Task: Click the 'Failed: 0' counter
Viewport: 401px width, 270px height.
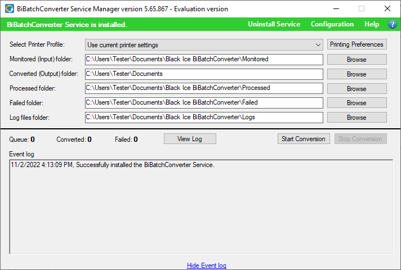Action: click(126, 139)
